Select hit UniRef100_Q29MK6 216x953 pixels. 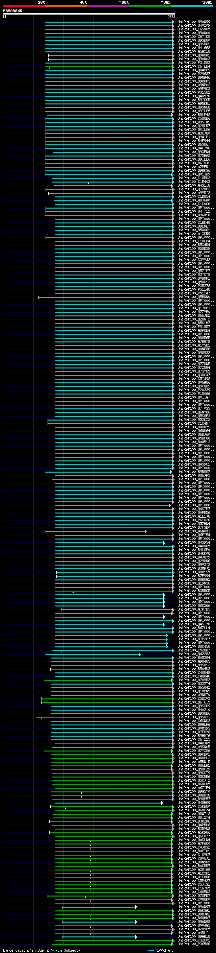click(x=194, y=561)
